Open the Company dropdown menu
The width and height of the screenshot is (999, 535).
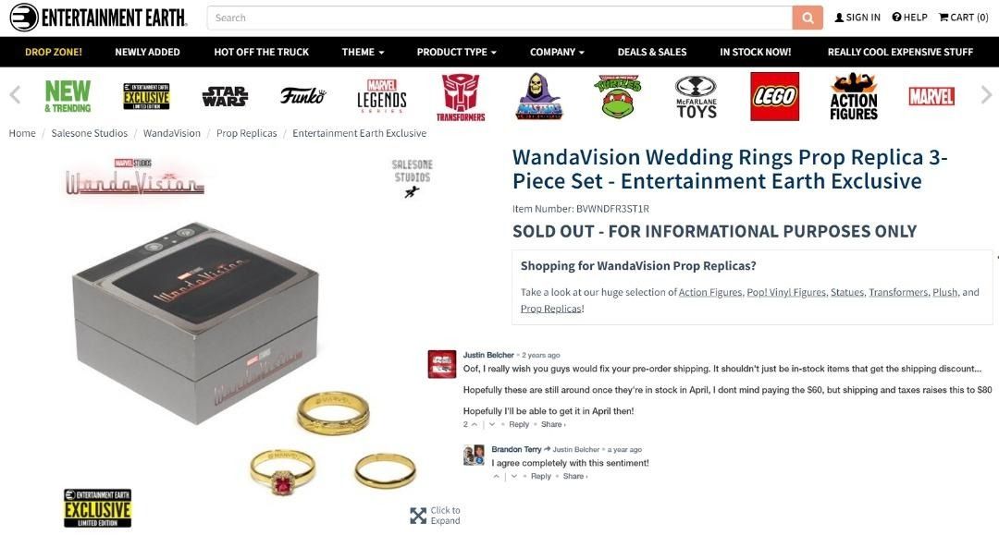pos(556,52)
